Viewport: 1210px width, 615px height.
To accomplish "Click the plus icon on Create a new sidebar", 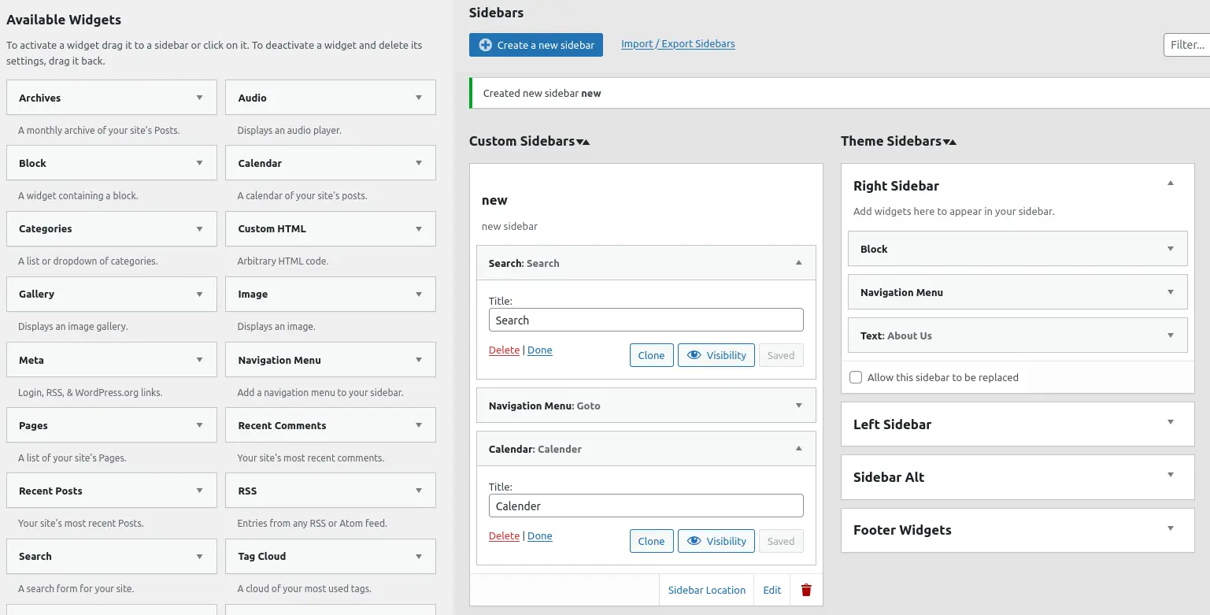I will pyautogui.click(x=486, y=45).
